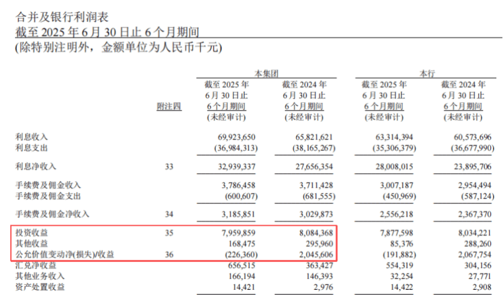503x297 pixels.
Task: Select the 手续费及佣金支出 row label
Action: [48, 196]
